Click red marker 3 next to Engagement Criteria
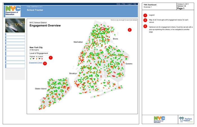Screen dimensions: 197x127 pyautogui.click(x=45, y=63)
